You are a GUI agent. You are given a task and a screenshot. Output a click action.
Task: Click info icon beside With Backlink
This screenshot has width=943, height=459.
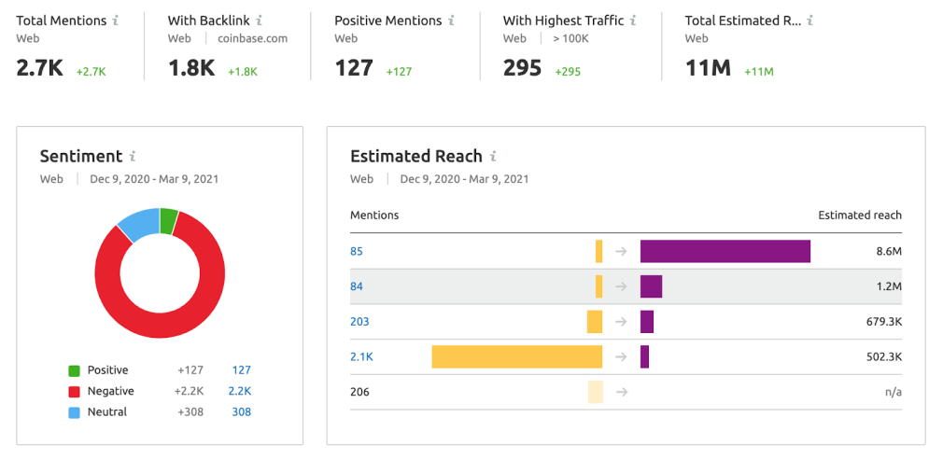point(259,21)
